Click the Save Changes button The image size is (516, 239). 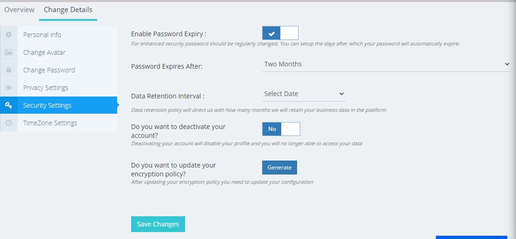(158, 224)
